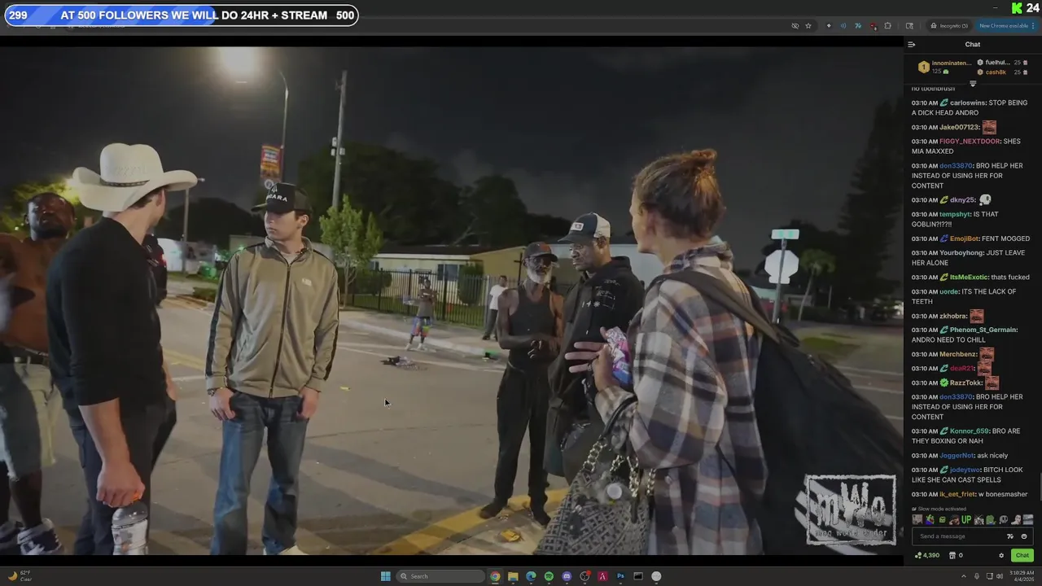The width and height of the screenshot is (1042, 586).
Task: Open the channel points balance 4,390
Action: coord(927,555)
